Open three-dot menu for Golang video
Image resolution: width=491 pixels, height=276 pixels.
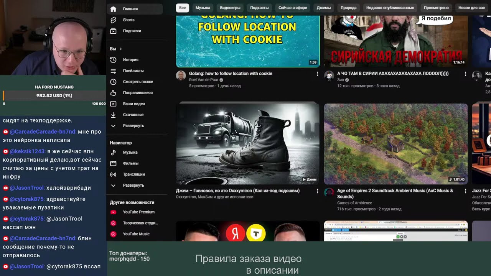click(317, 74)
